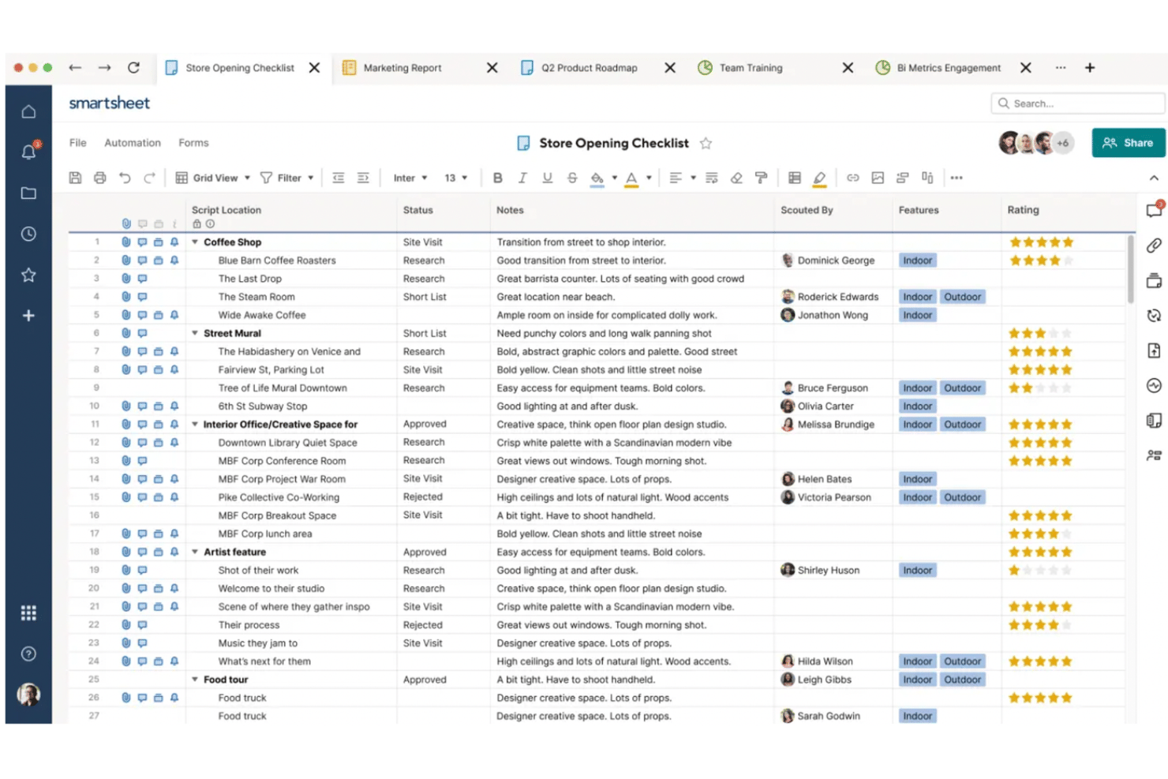
Task: Collapse the Food tour row group
Action: click(x=195, y=680)
